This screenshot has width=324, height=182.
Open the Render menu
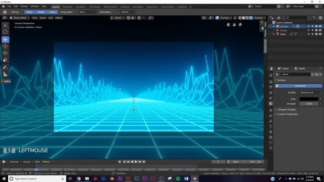click(24, 7)
